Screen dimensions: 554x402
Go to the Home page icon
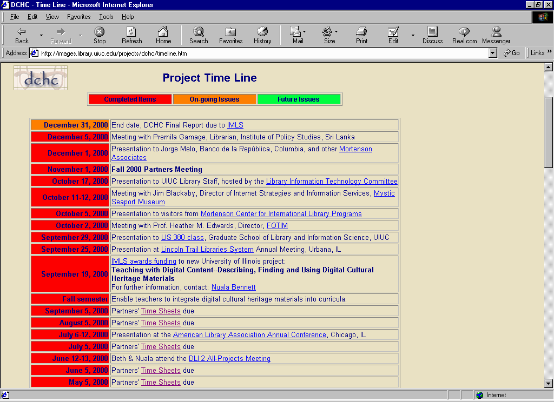click(163, 35)
